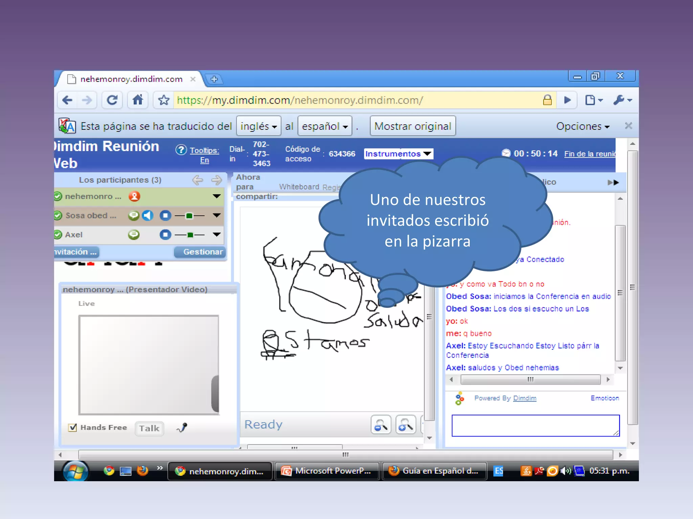693x519 pixels.
Task: Click the Tooltips help question mark icon
Action: (x=181, y=150)
